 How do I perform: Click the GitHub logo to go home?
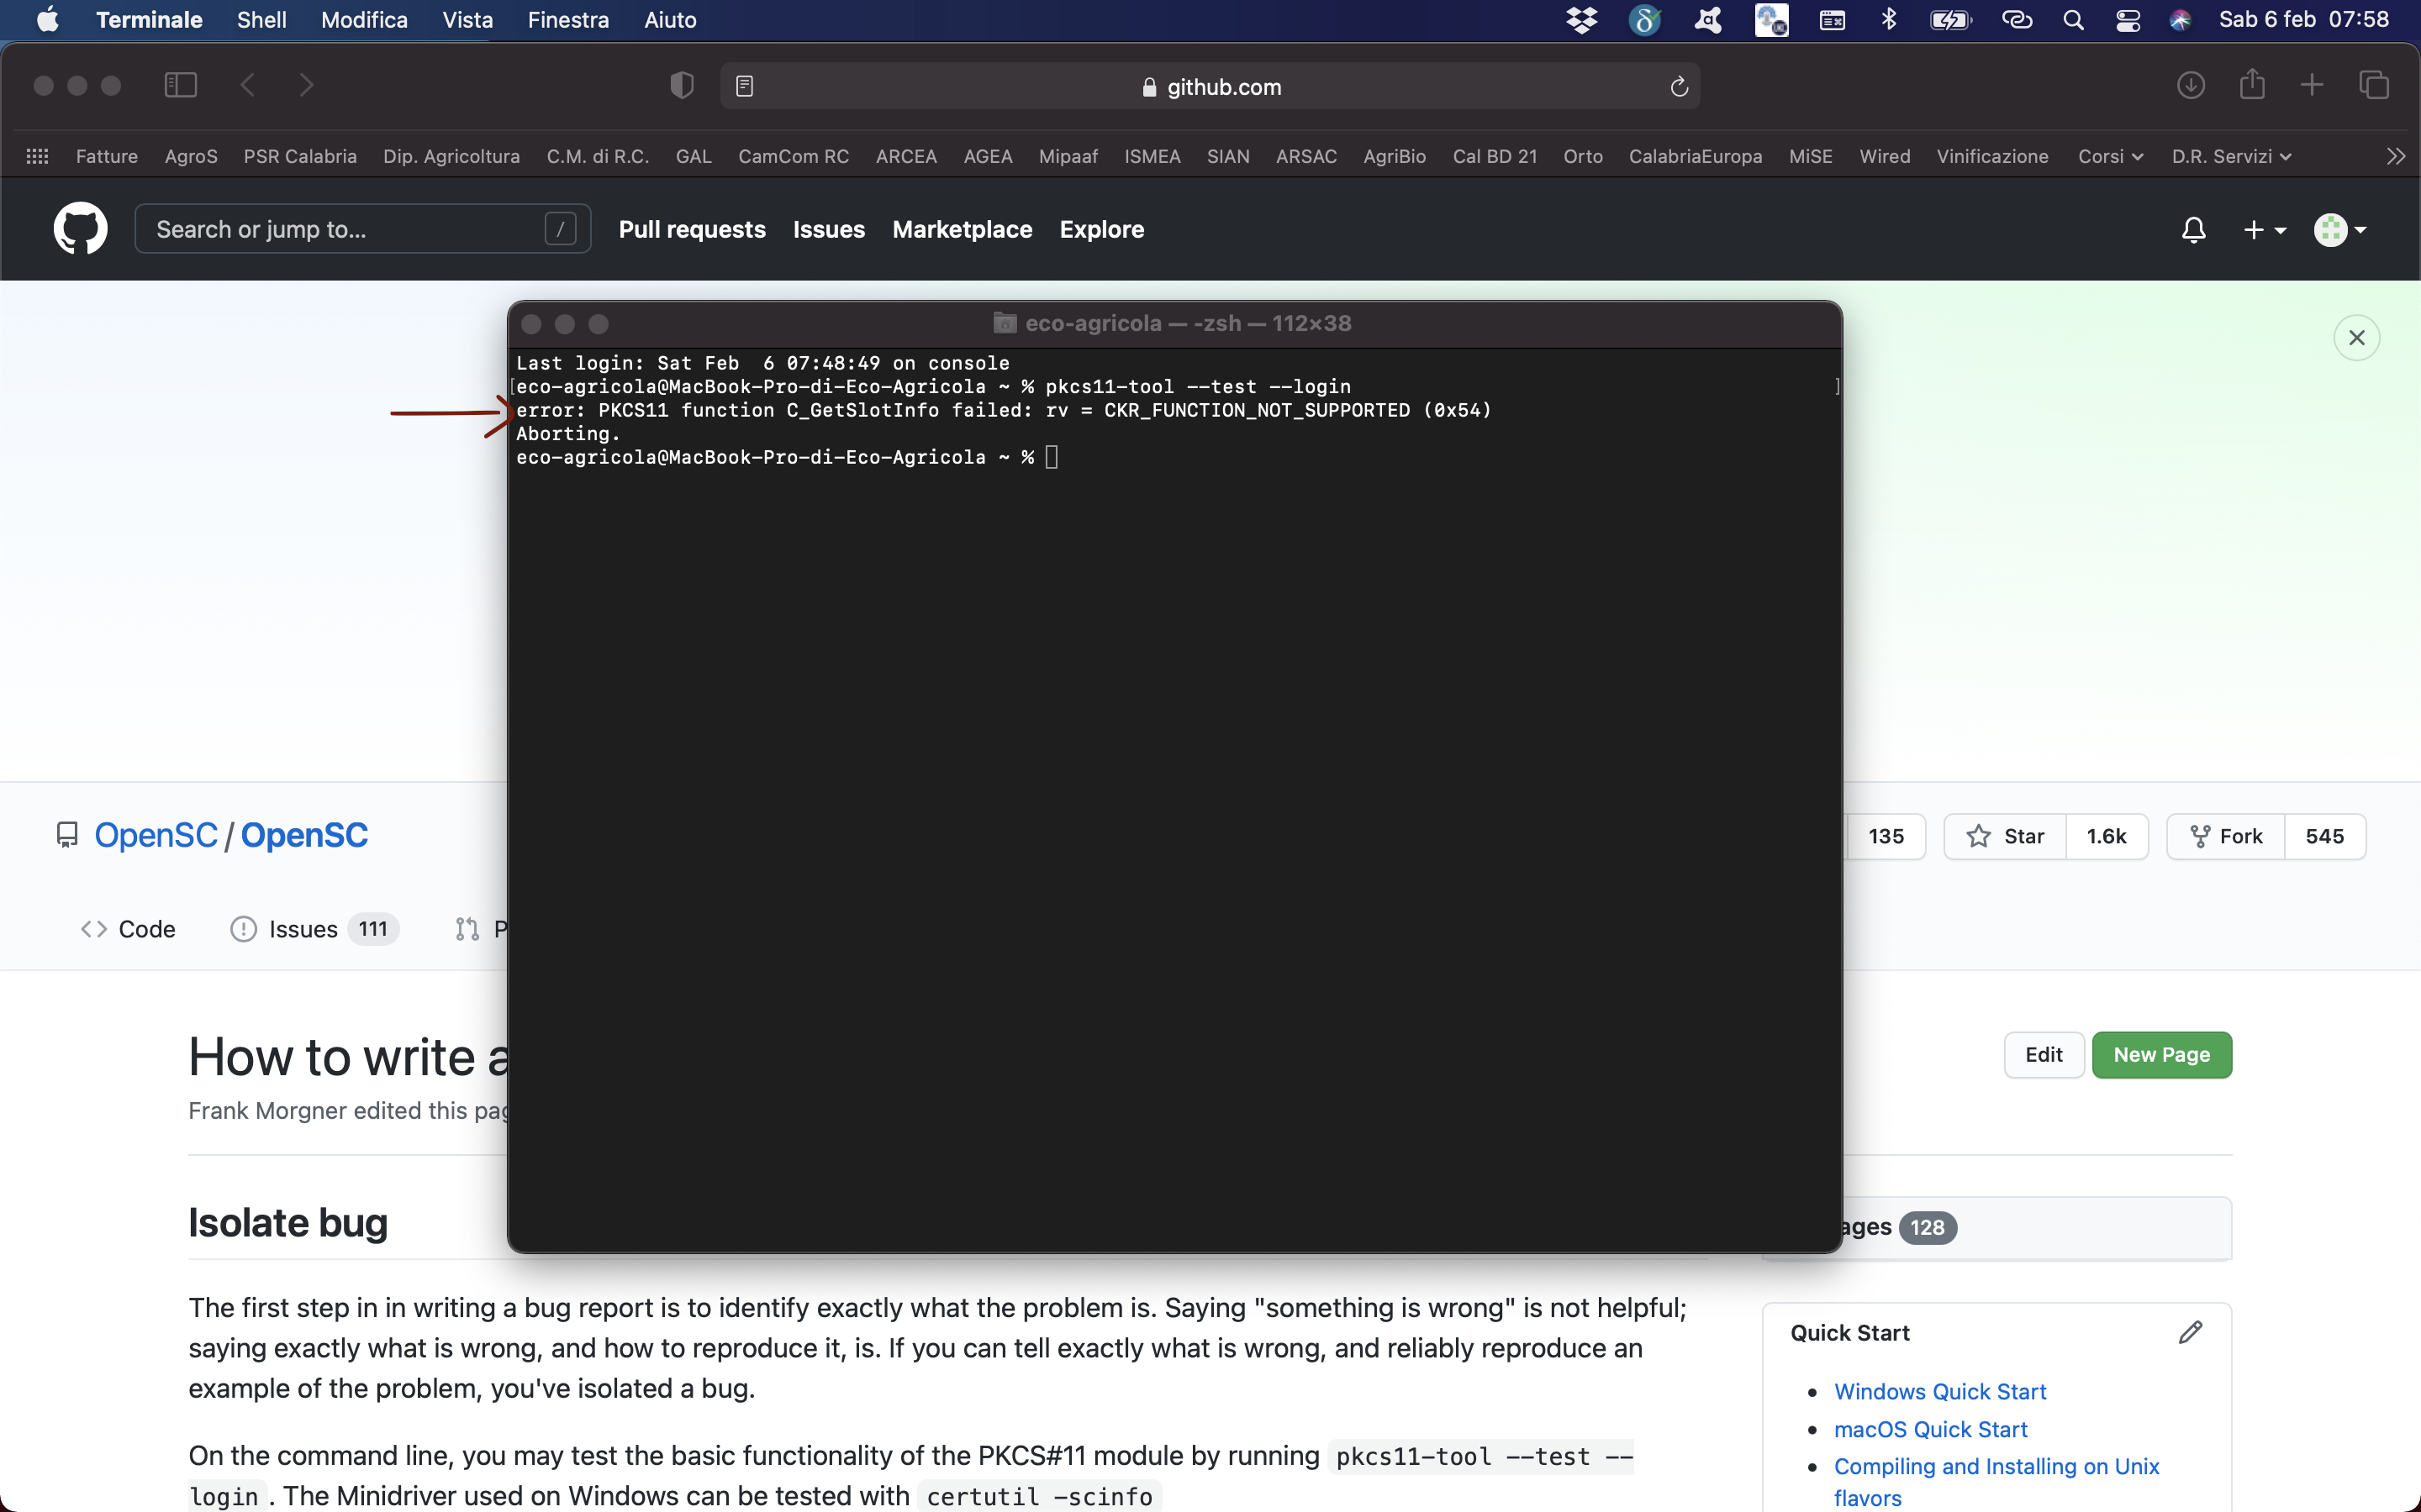tap(79, 228)
